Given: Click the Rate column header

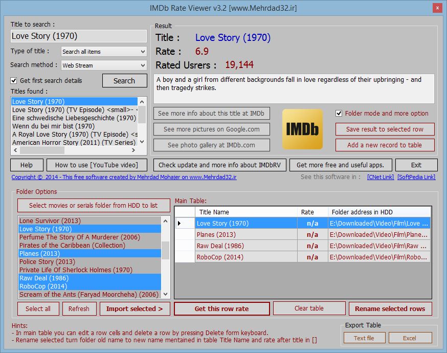Looking at the screenshot, I should [x=312, y=212].
